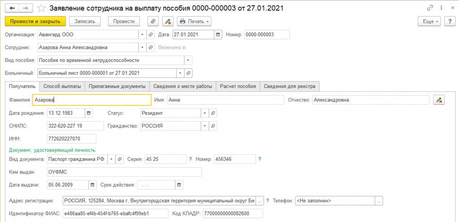Screen dimensions: 459x222
Task: Click into the ИНН input field
Action: point(71,139)
